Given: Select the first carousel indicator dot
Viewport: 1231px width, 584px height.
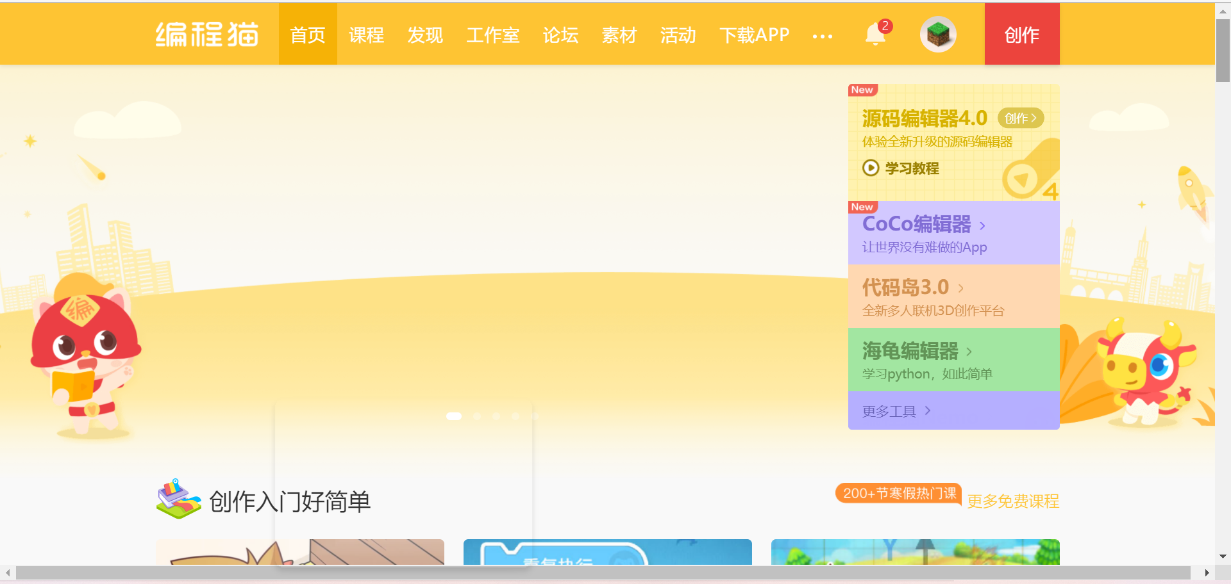Looking at the screenshot, I should coord(454,416).
